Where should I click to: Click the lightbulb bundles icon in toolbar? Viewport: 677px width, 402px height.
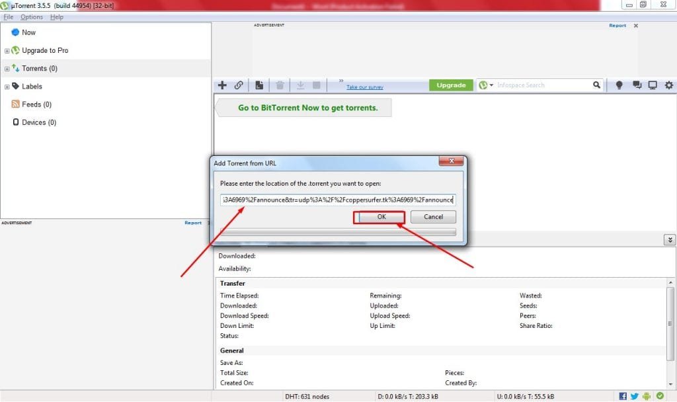(619, 85)
